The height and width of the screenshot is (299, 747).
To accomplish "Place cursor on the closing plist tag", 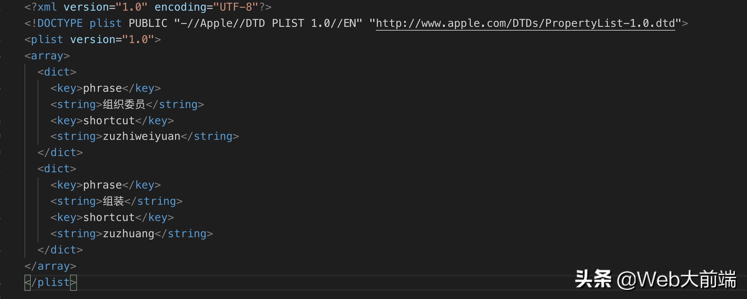I will 50,282.
